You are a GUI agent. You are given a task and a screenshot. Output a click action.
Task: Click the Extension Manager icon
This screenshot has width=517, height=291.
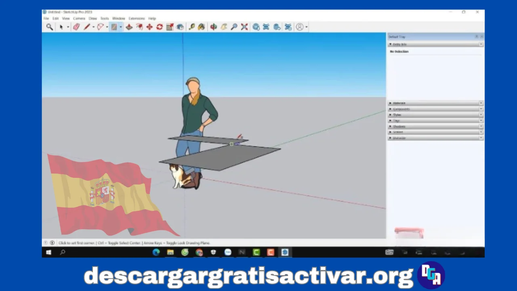click(x=288, y=27)
